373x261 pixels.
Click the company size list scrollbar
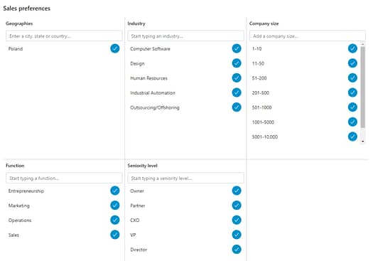point(363,87)
